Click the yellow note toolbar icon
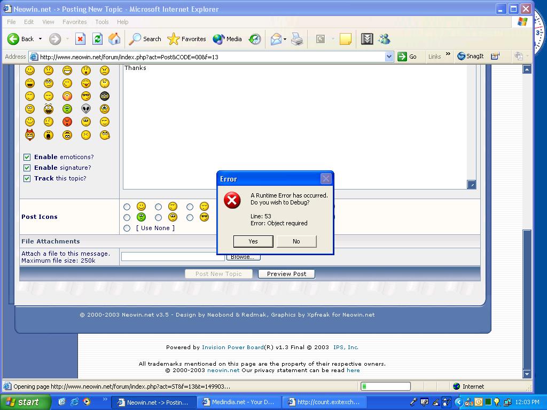 (346, 39)
